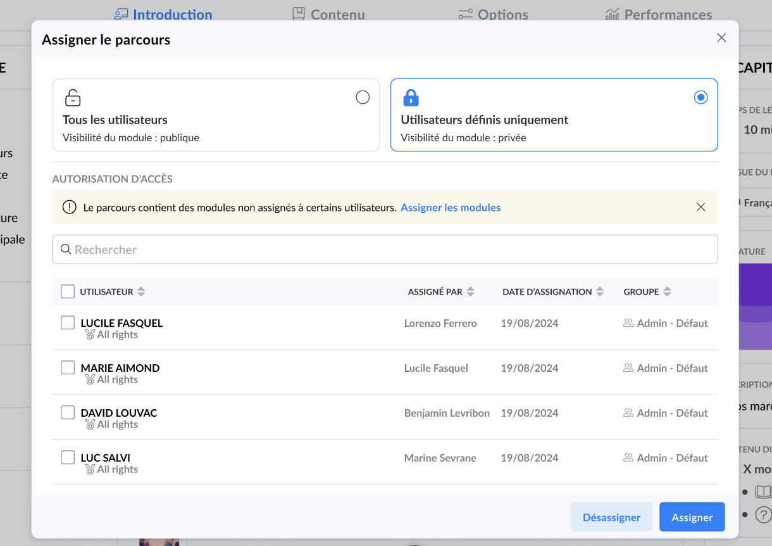Sort the list by Utilisateur column
Viewport: 772px width, 546px height.
click(x=141, y=292)
